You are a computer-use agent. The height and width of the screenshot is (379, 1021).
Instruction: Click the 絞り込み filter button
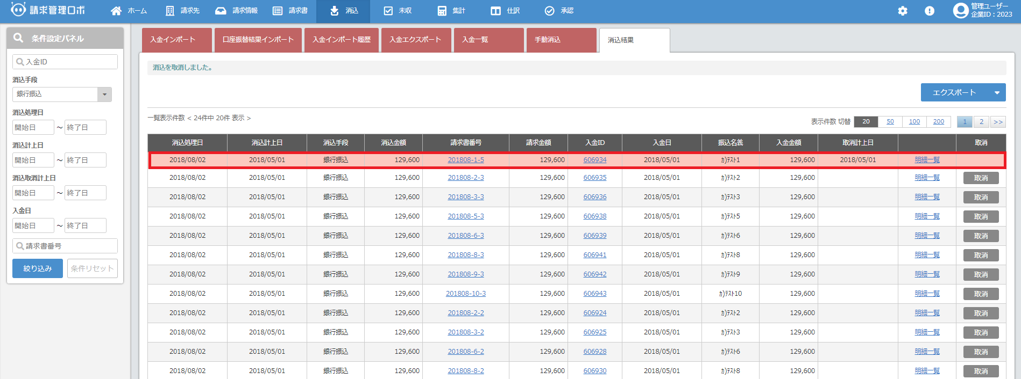point(38,268)
